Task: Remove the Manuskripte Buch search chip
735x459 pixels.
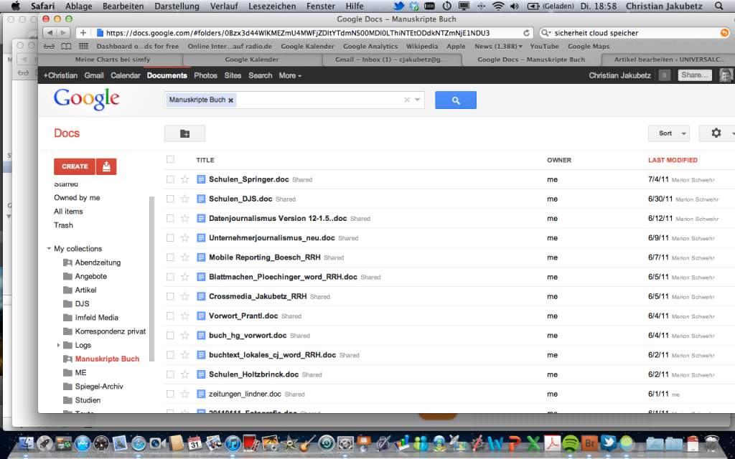Action: coord(230,100)
